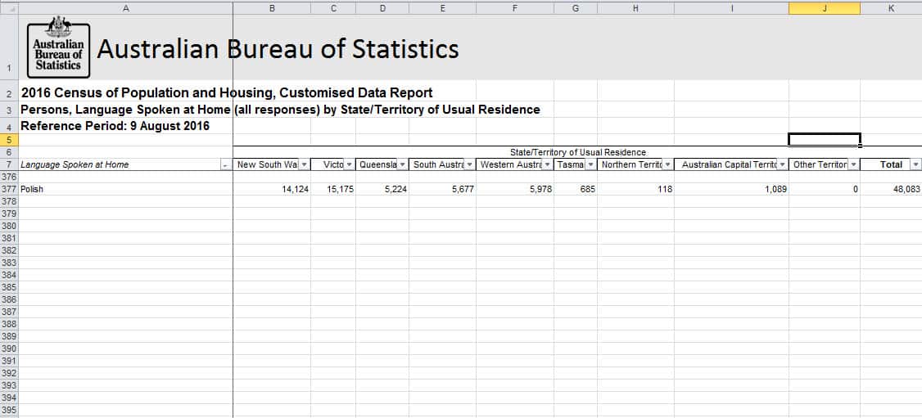Click the Select All corner button
This screenshot has width=922, height=418.
pyautogui.click(x=9, y=9)
